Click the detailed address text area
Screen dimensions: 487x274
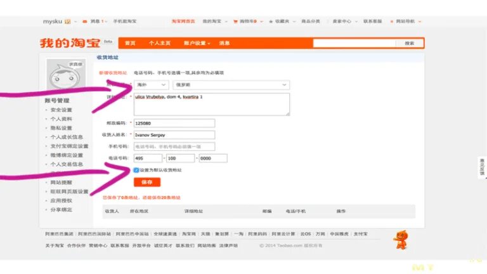coord(212,104)
